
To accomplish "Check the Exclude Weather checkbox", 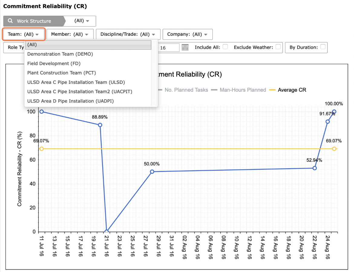I will [278, 47].
